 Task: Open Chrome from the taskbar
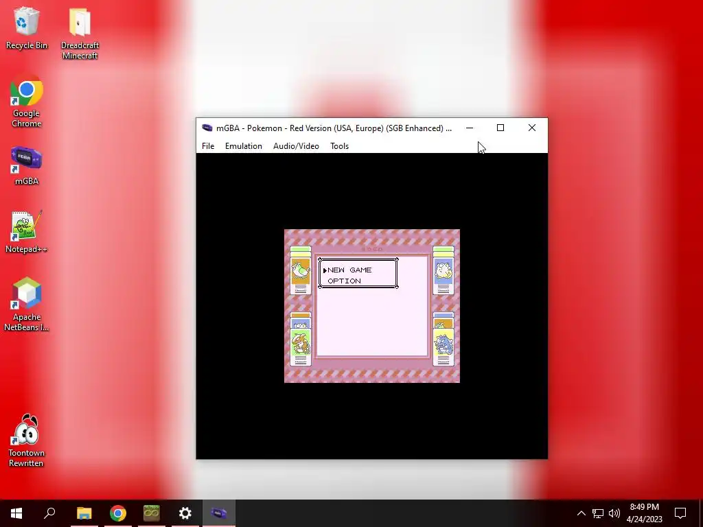(x=118, y=513)
